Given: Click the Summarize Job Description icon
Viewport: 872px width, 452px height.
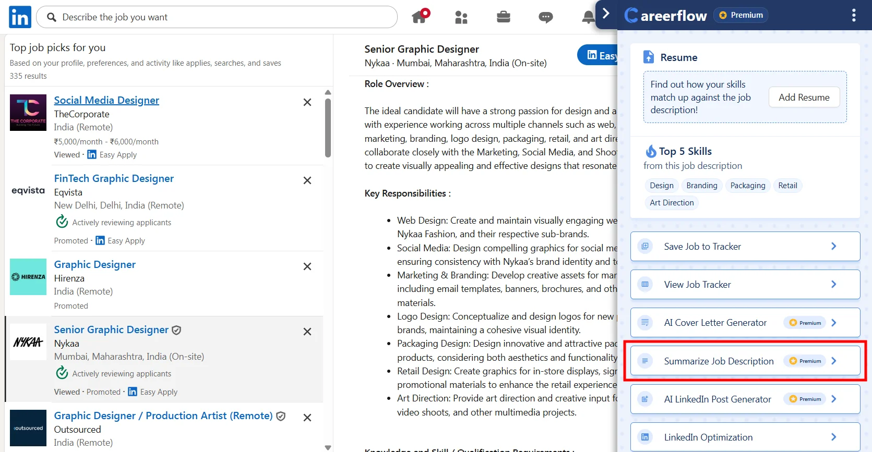Looking at the screenshot, I should pos(645,361).
